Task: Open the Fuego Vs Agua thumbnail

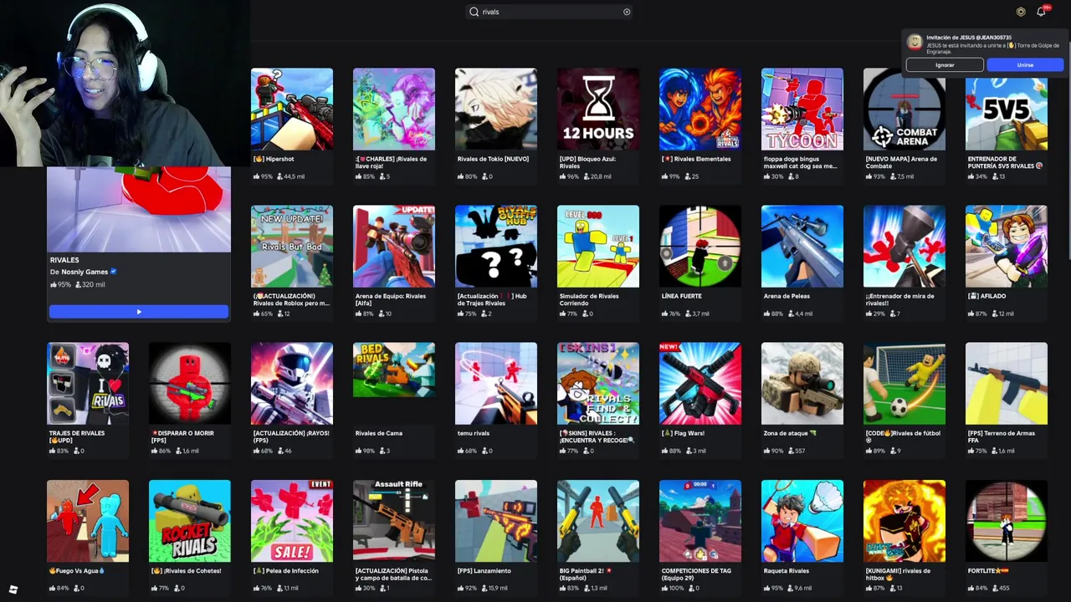Action: (88, 521)
